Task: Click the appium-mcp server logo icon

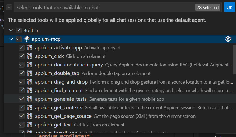Action: [x=26, y=39]
